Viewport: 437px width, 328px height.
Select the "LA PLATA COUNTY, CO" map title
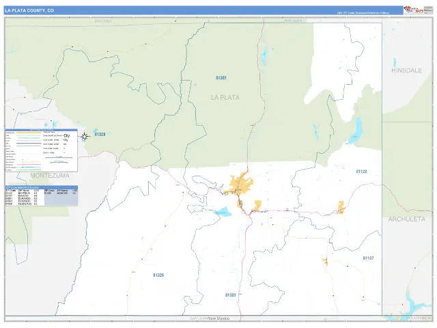29,11
